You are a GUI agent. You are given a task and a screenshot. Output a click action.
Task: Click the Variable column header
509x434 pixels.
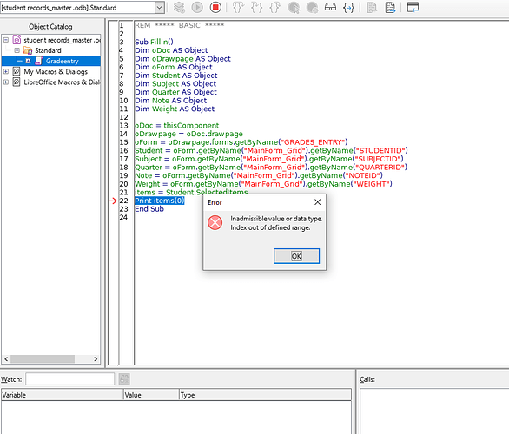[62, 395]
